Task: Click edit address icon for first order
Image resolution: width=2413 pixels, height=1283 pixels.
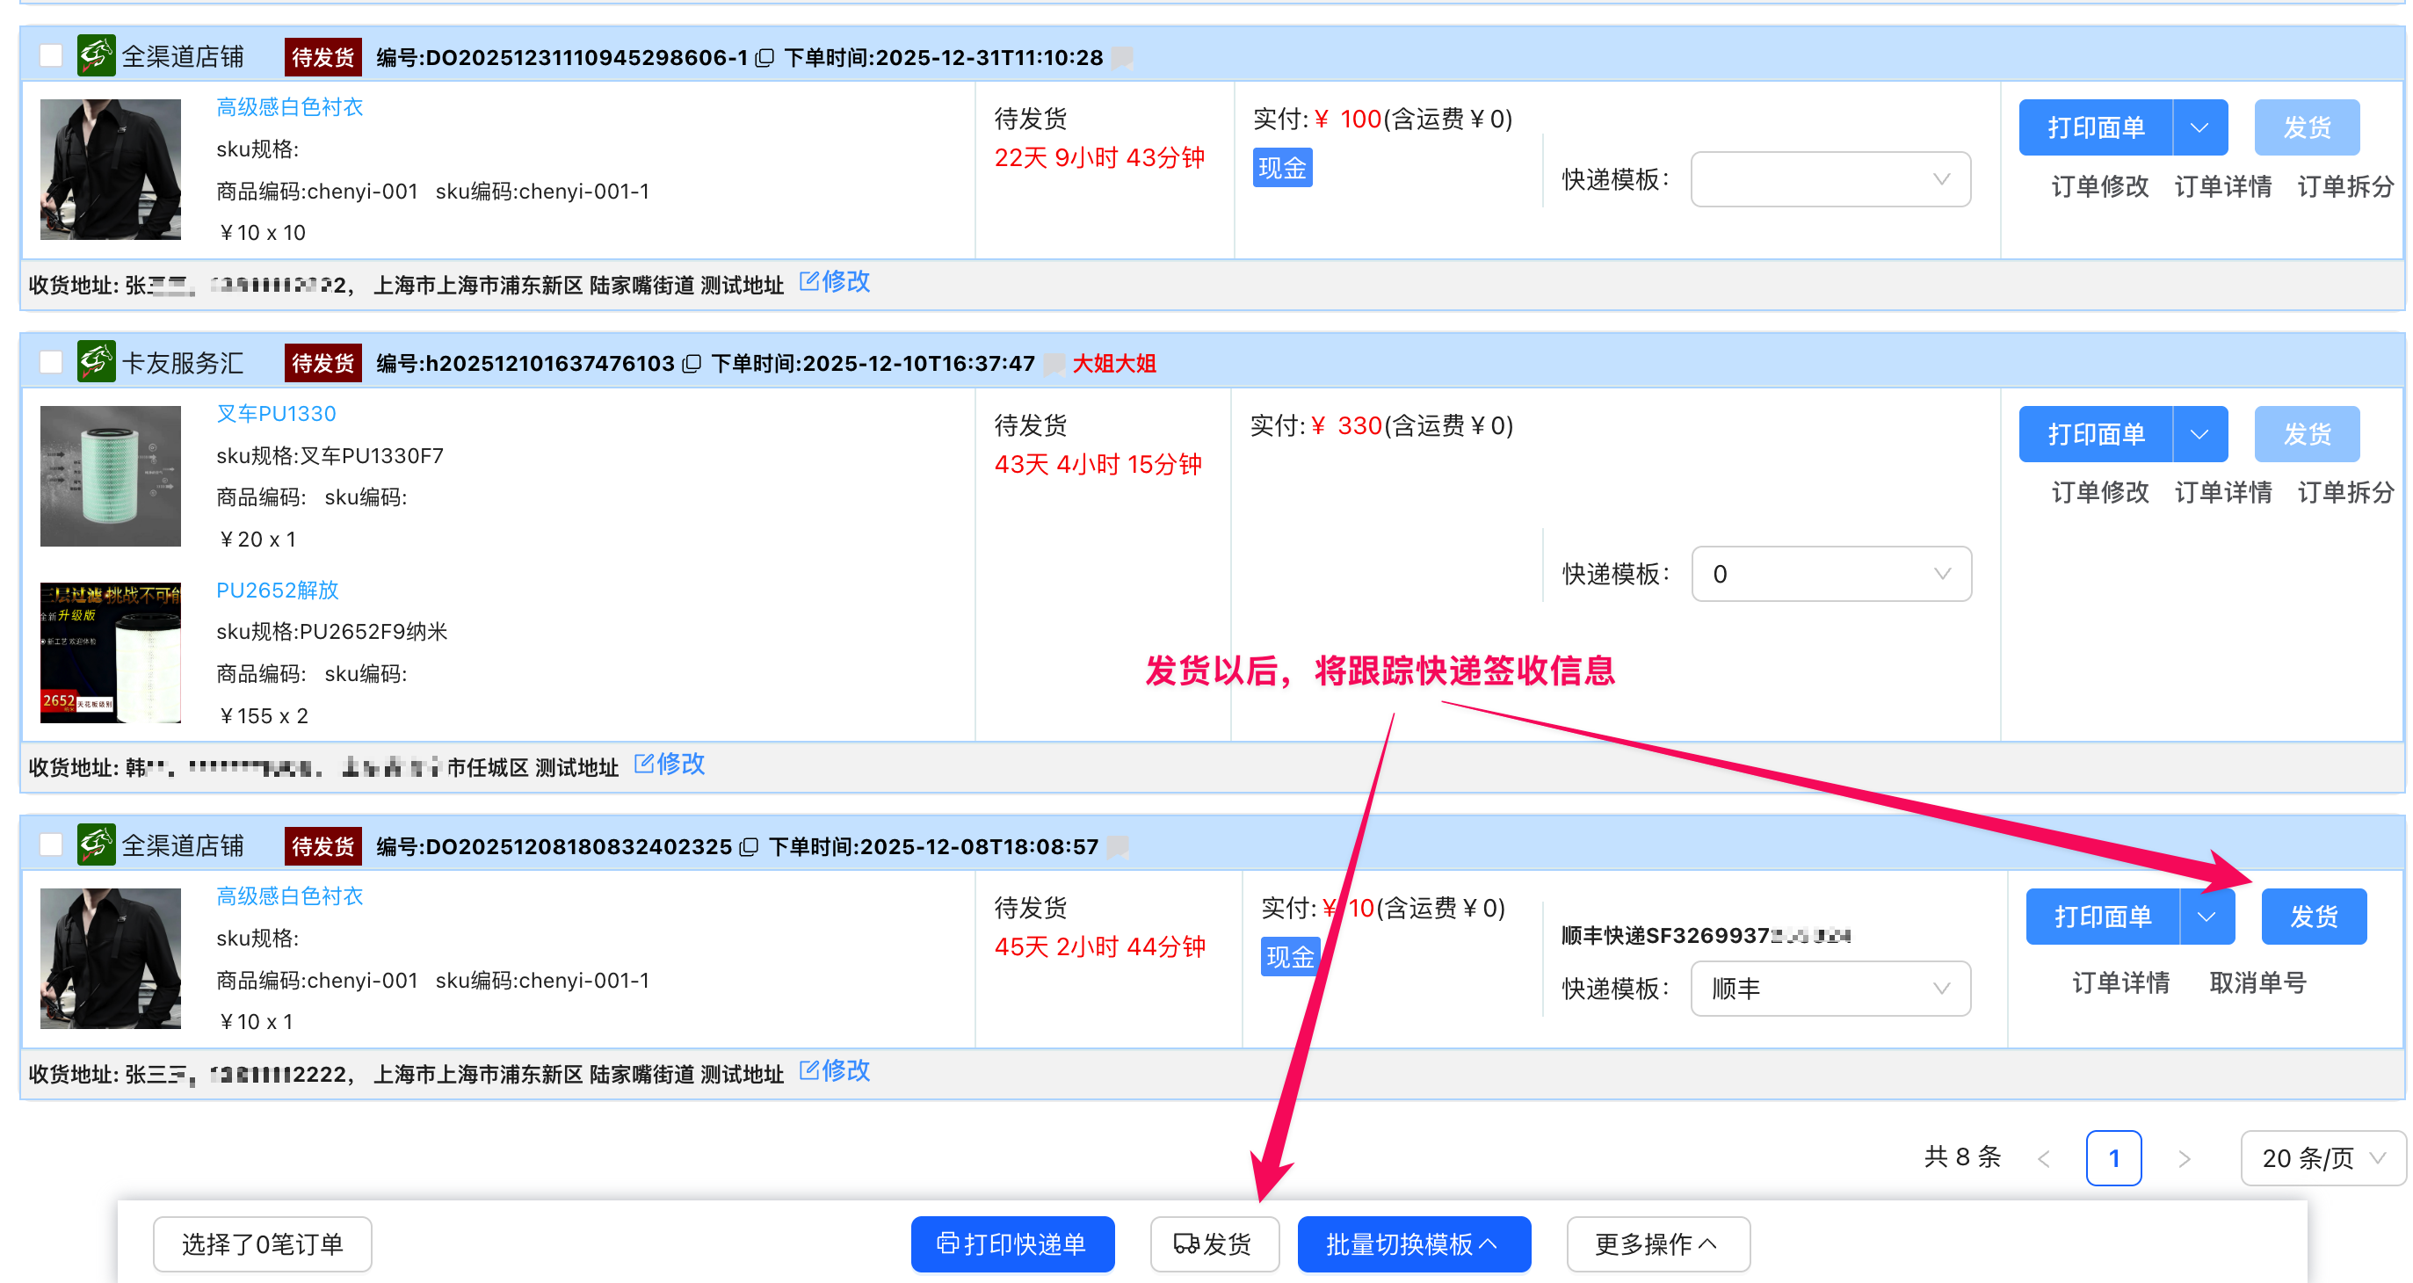Action: [x=809, y=281]
